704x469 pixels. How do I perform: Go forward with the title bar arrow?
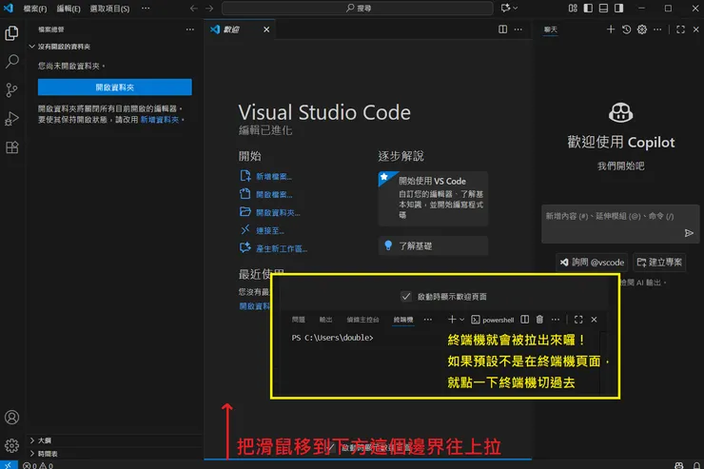[x=209, y=8]
